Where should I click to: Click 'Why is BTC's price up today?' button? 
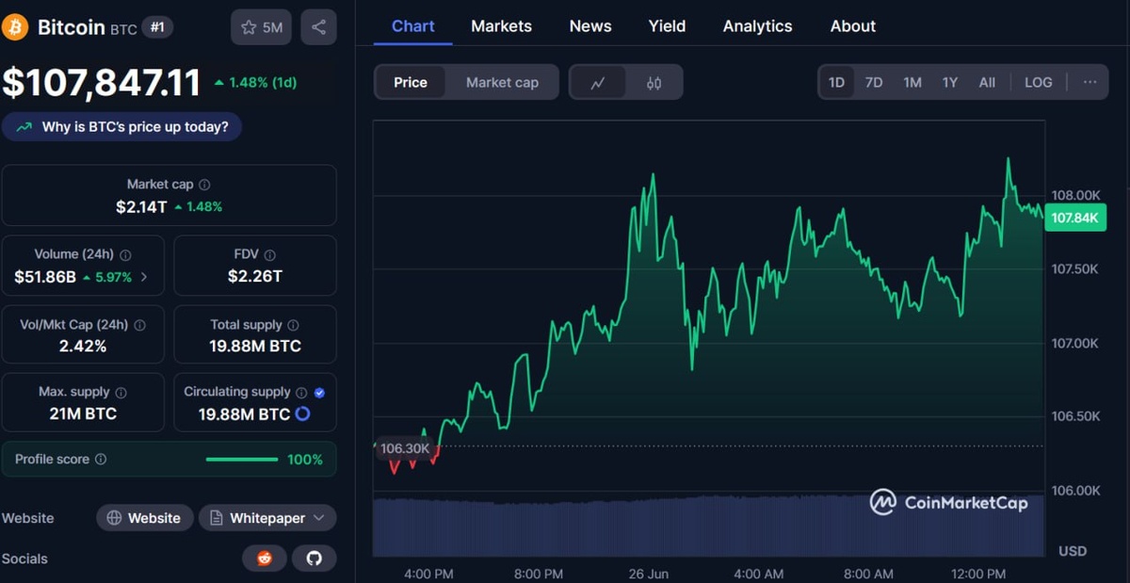click(x=121, y=127)
